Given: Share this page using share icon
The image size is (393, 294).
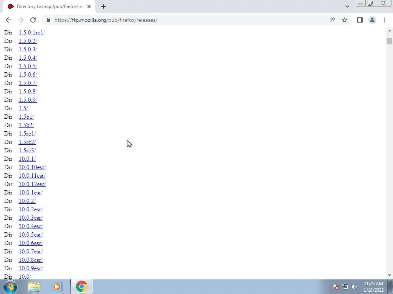Looking at the screenshot, I should point(332,20).
